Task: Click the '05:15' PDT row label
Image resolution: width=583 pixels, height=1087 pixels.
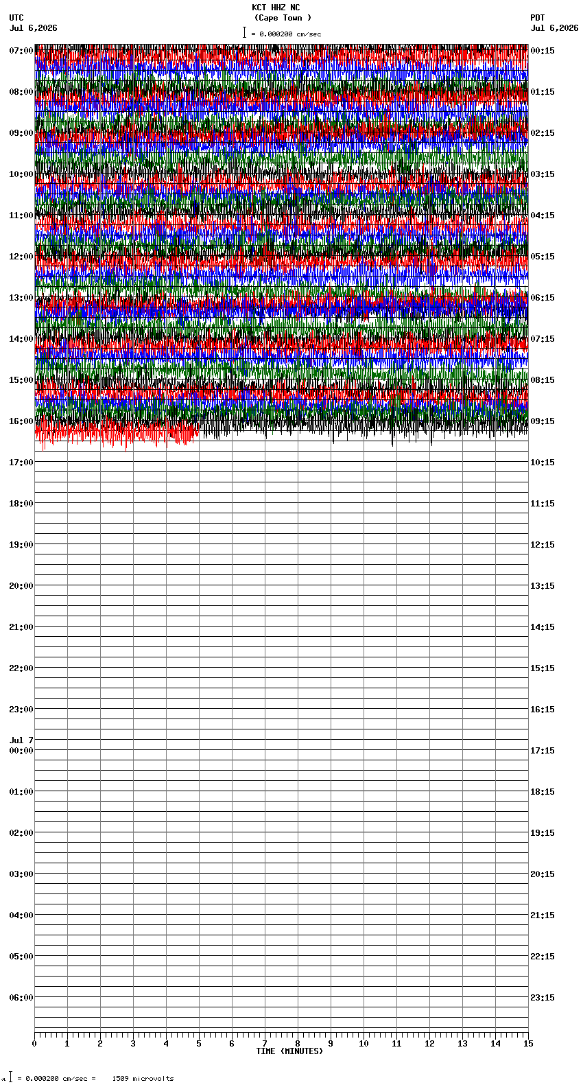Action: pyautogui.click(x=543, y=257)
